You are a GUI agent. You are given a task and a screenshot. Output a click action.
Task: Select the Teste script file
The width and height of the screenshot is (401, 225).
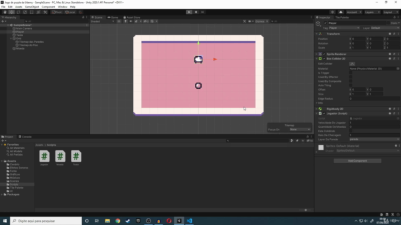[76, 158]
